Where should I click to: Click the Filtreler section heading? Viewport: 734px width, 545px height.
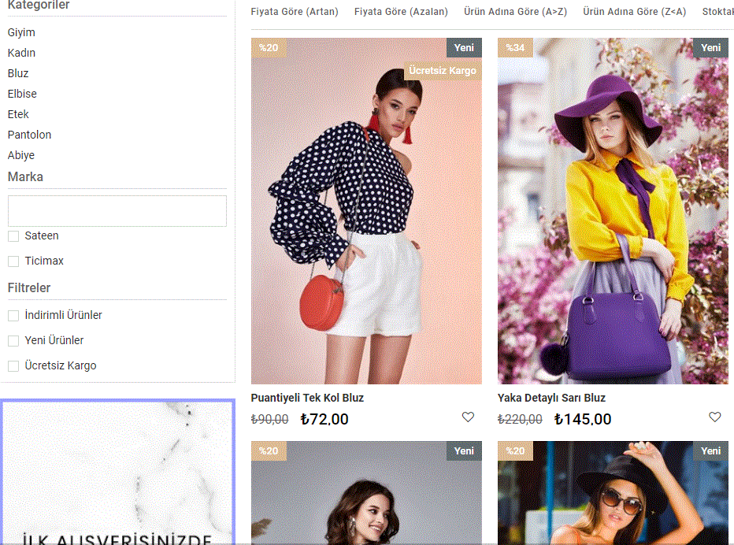(x=29, y=288)
